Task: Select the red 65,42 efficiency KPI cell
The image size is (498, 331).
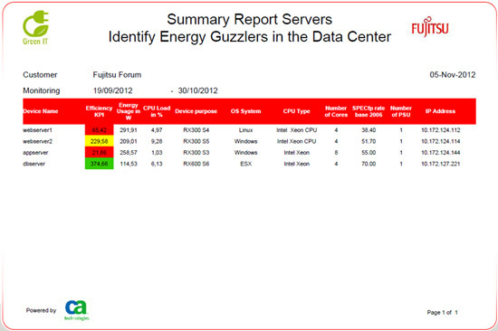Action: 99,130
